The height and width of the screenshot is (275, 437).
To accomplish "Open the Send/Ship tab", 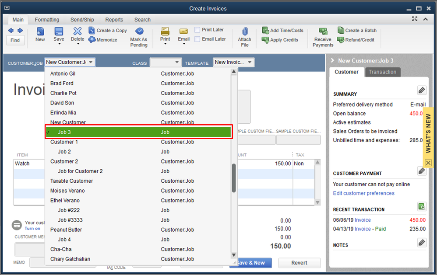I will pyautogui.click(x=82, y=20).
